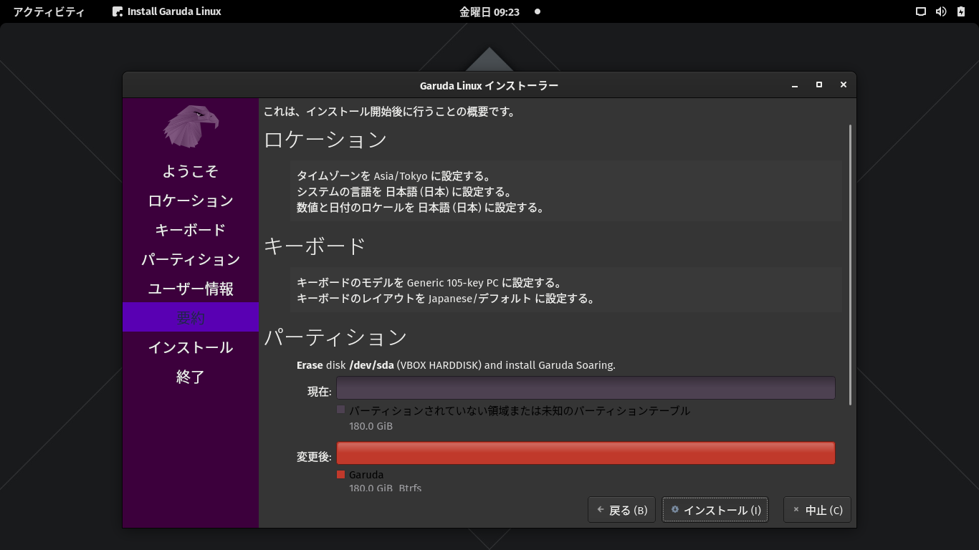Image resolution: width=979 pixels, height=550 pixels.
Task: Maximize the Garuda Linux installer window
Action: point(819,85)
